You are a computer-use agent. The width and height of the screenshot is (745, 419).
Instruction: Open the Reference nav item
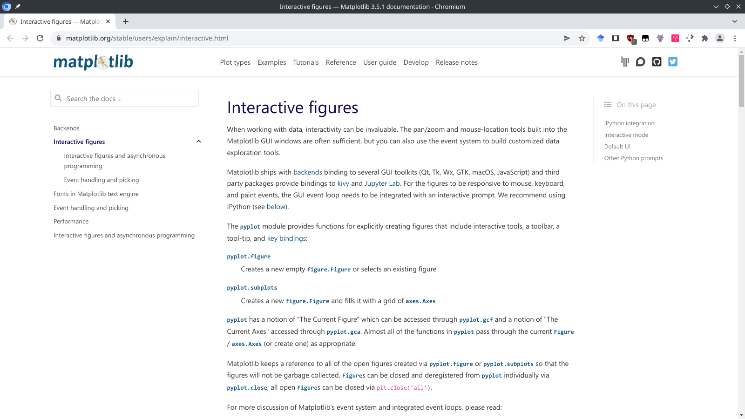click(x=341, y=62)
